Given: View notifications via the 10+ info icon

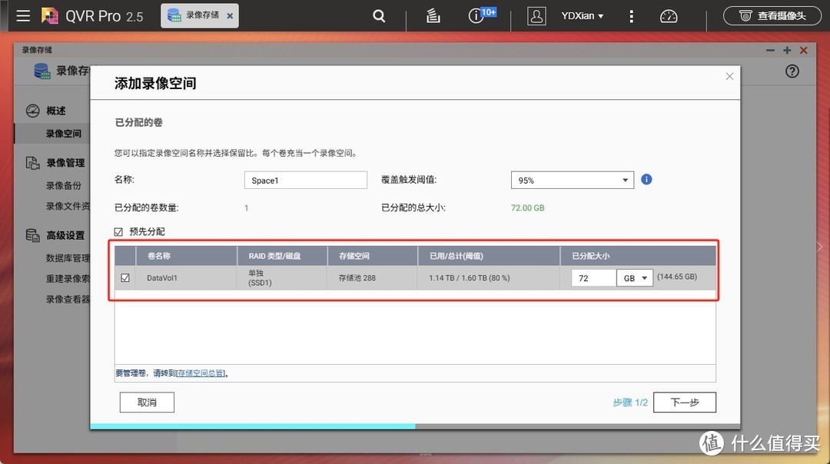Looking at the screenshot, I should tap(476, 15).
